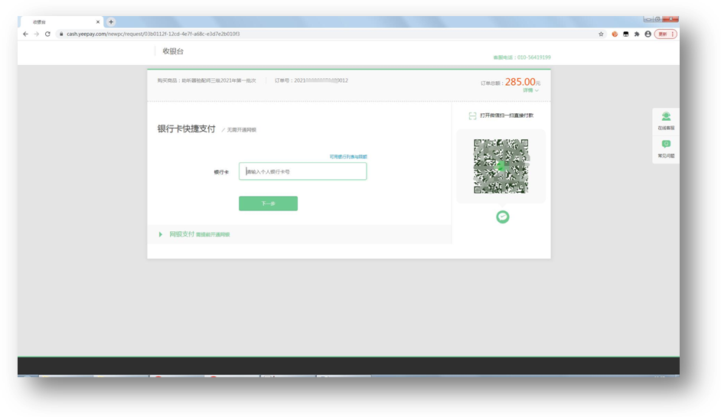Open a new browser tab
This screenshot has height=417, width=721.
click(x=111, y=22)
